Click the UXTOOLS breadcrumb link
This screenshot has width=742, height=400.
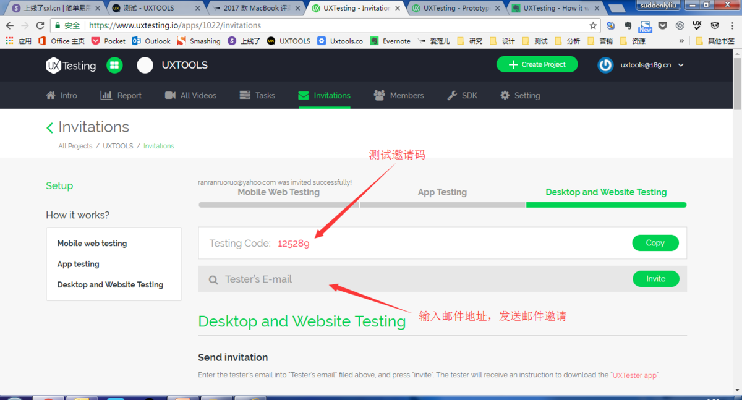(117, 146)
